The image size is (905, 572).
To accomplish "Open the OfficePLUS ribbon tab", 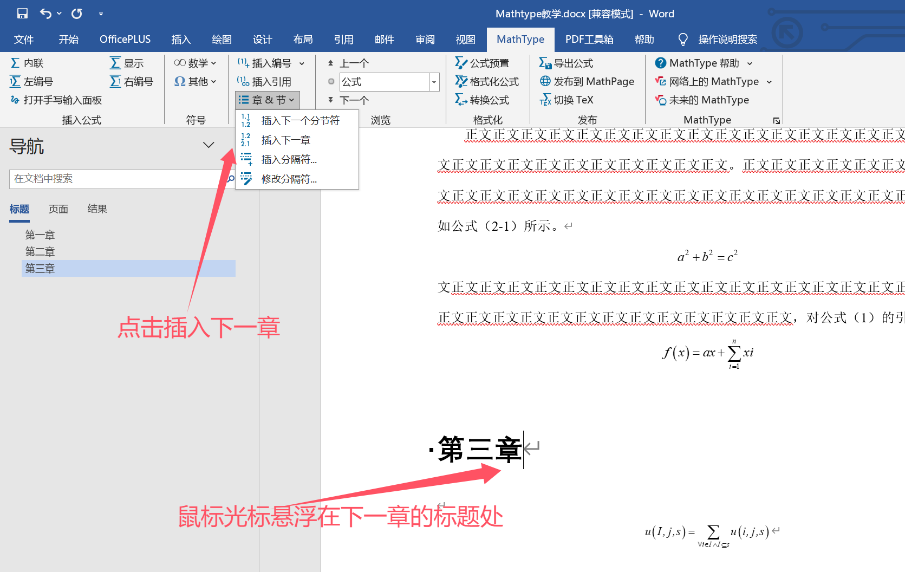I will point(125,40).
